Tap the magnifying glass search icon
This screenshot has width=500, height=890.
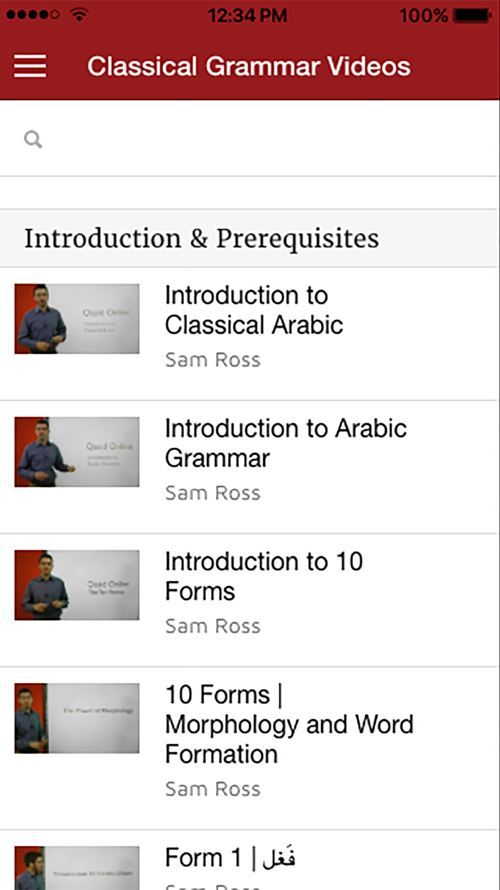[x=33, y=140]
